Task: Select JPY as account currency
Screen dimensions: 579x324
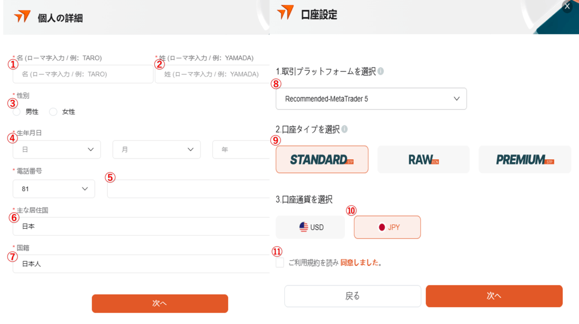Action: [x=387, y=227]
